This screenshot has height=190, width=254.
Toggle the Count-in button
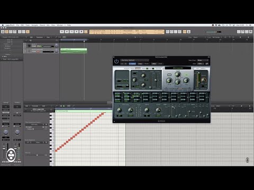(185, 32)
